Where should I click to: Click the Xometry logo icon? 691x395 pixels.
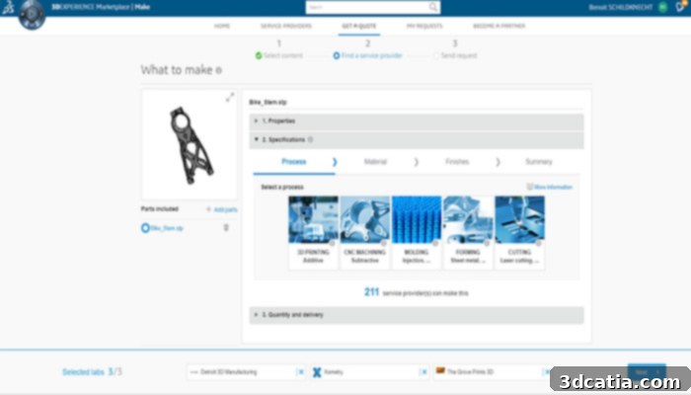coord(317,372)
